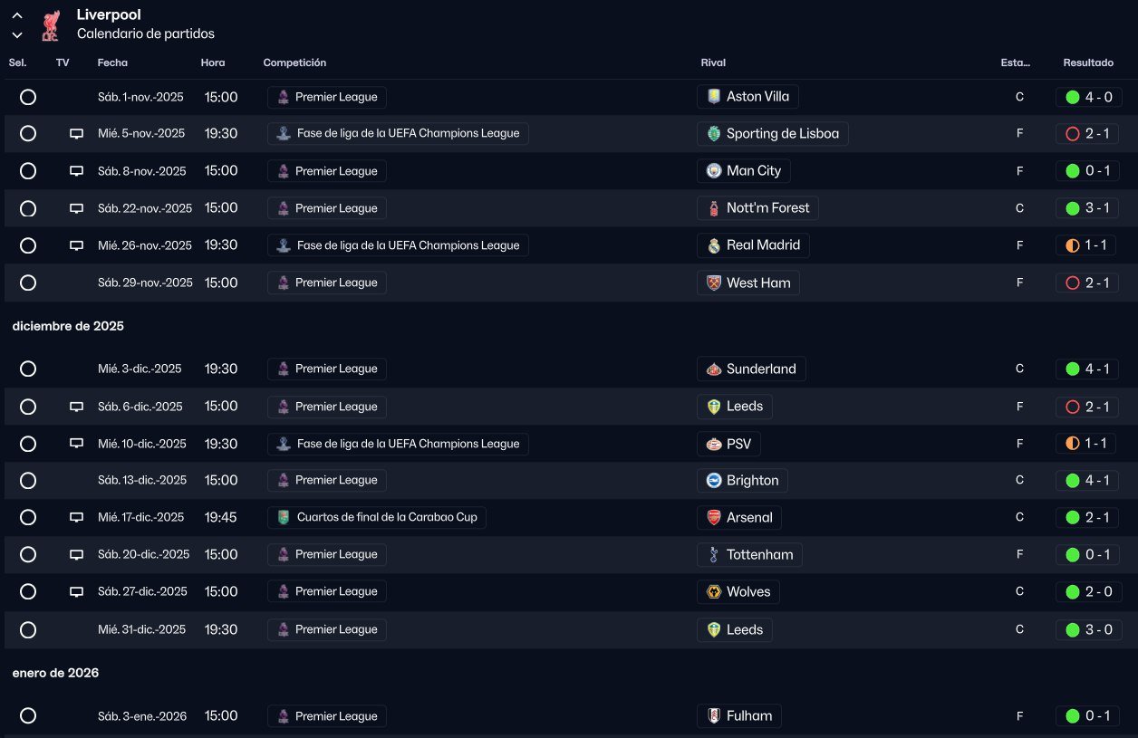Image resolution: width=1138 pixels, height=738 pixels.
Task: Open the Tottenham rival chip
Action: (x=749, y=554)
